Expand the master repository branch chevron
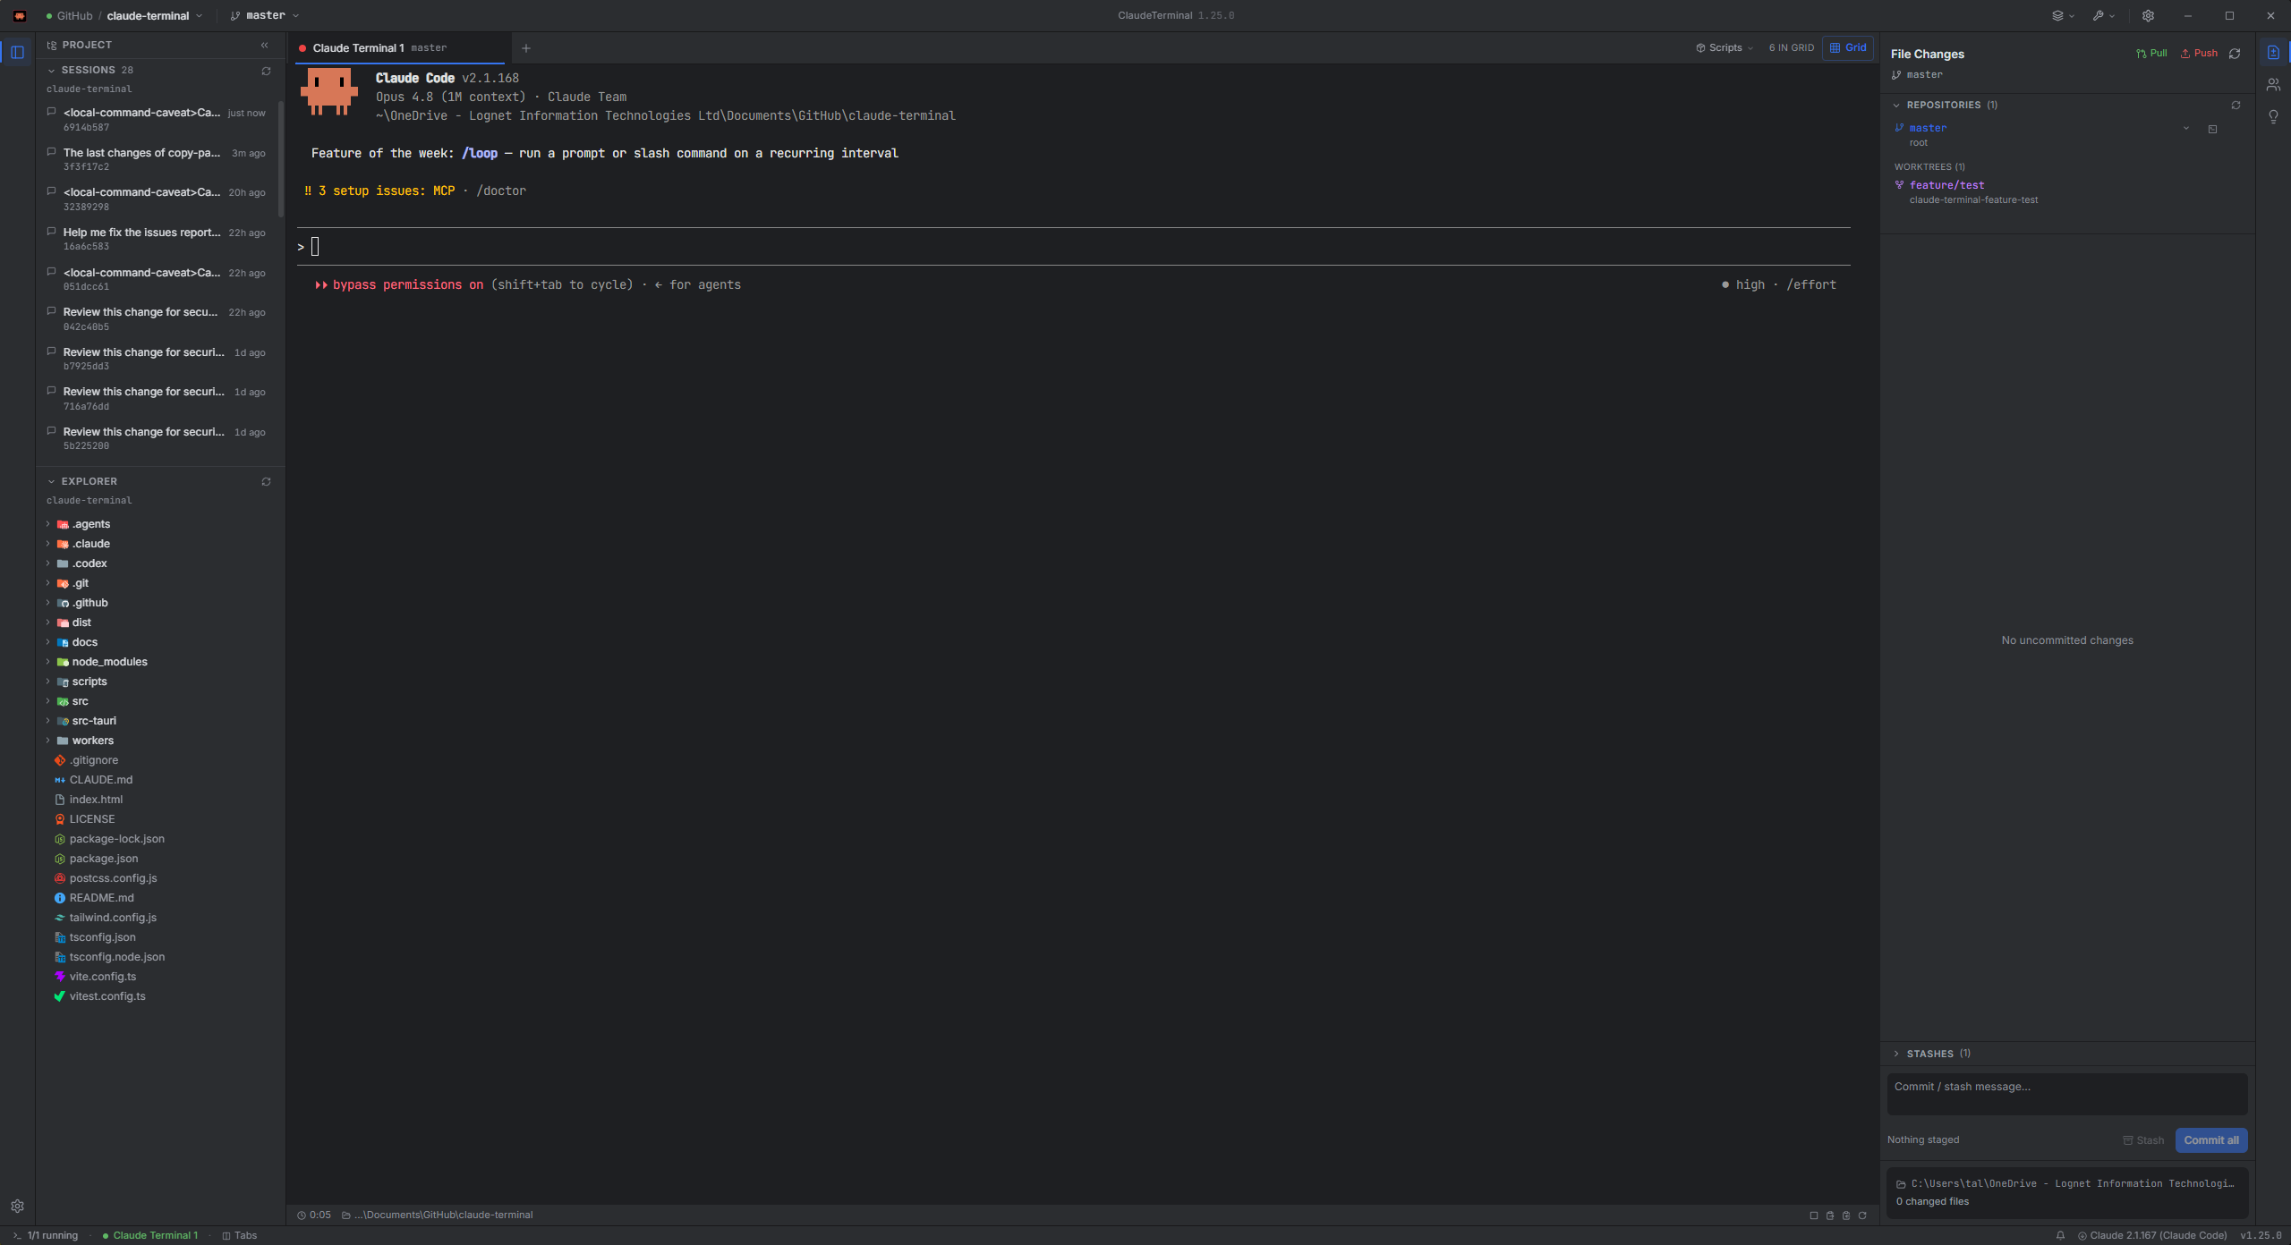2291x1245 pixels. [2186, 129]
